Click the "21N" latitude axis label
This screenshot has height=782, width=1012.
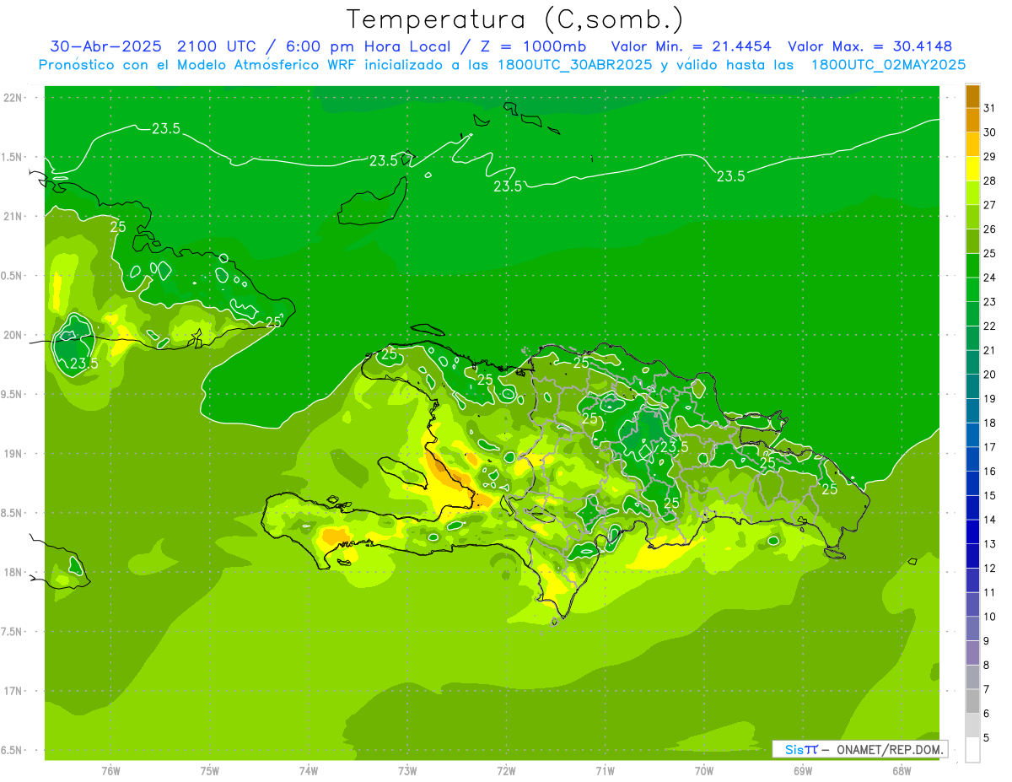13,217
